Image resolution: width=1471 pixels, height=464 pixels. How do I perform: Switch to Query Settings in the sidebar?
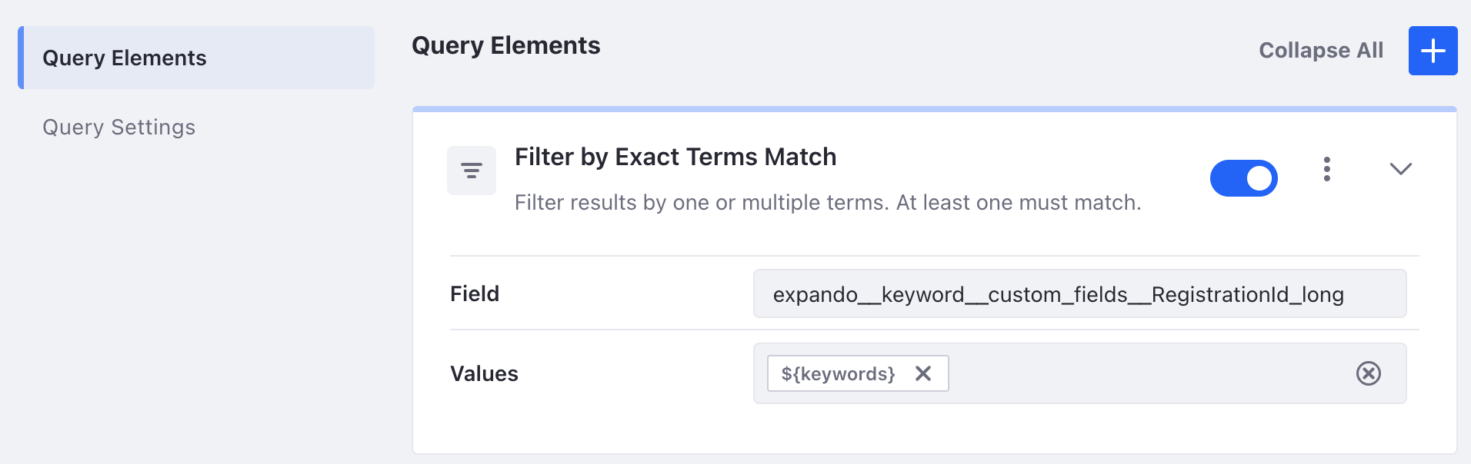pyautogui.click(x=119, y=127)
